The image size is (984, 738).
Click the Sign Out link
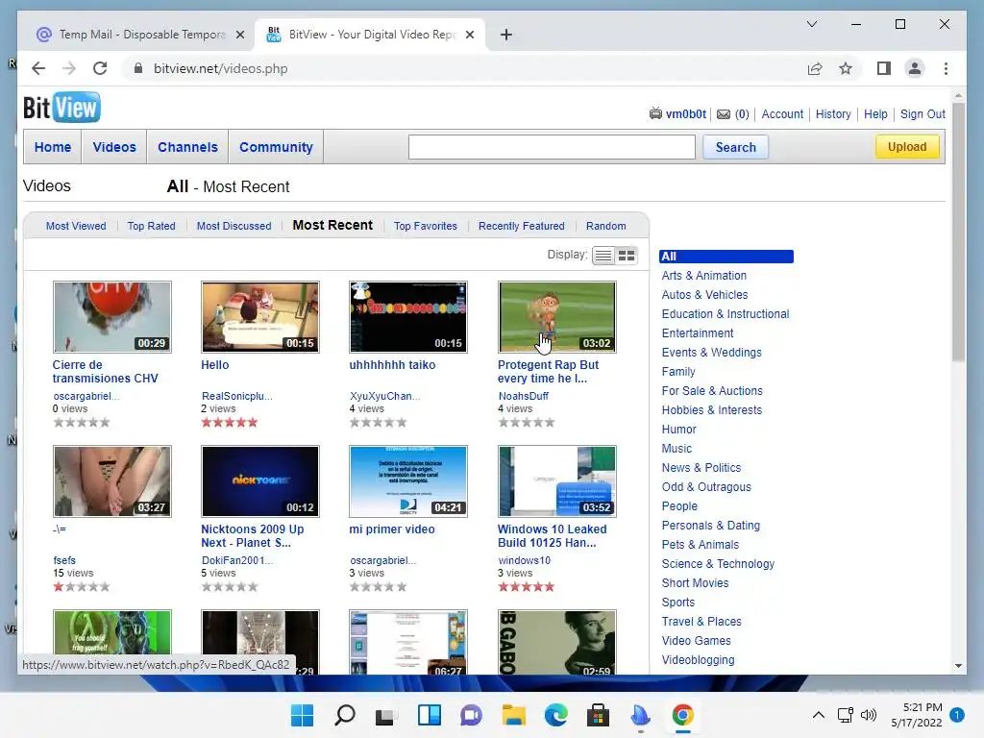point(922,114)
